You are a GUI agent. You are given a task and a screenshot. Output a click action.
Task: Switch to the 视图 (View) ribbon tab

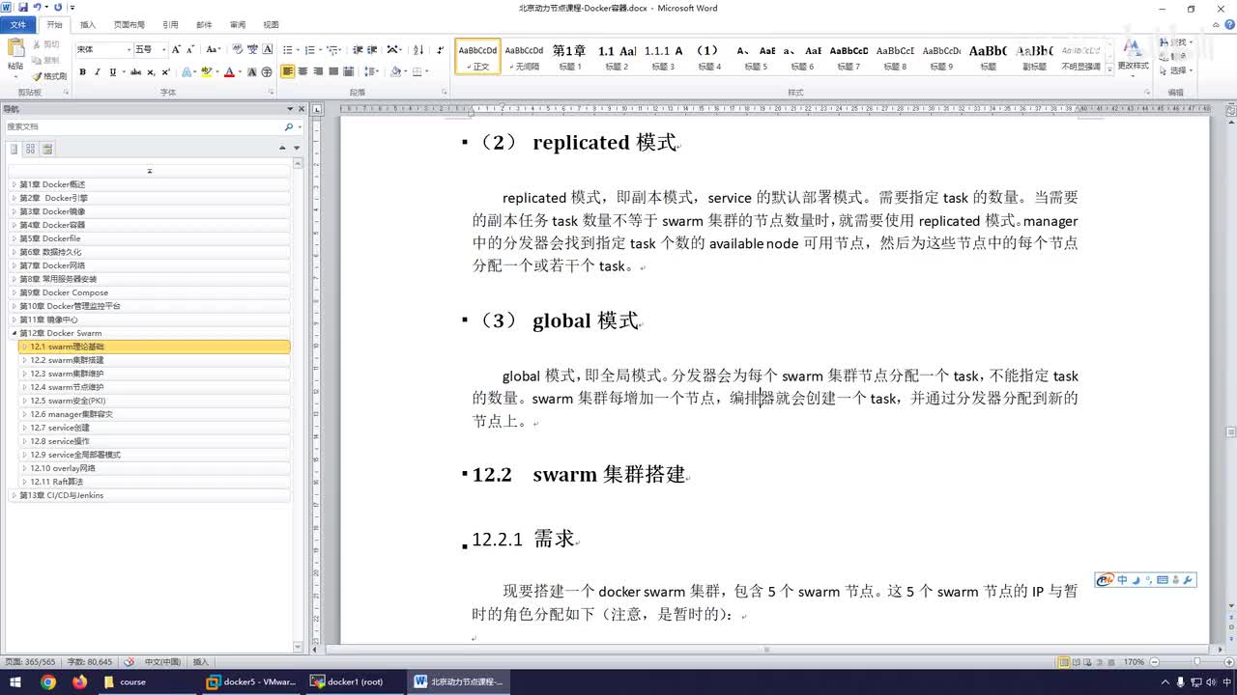point(271,24)
